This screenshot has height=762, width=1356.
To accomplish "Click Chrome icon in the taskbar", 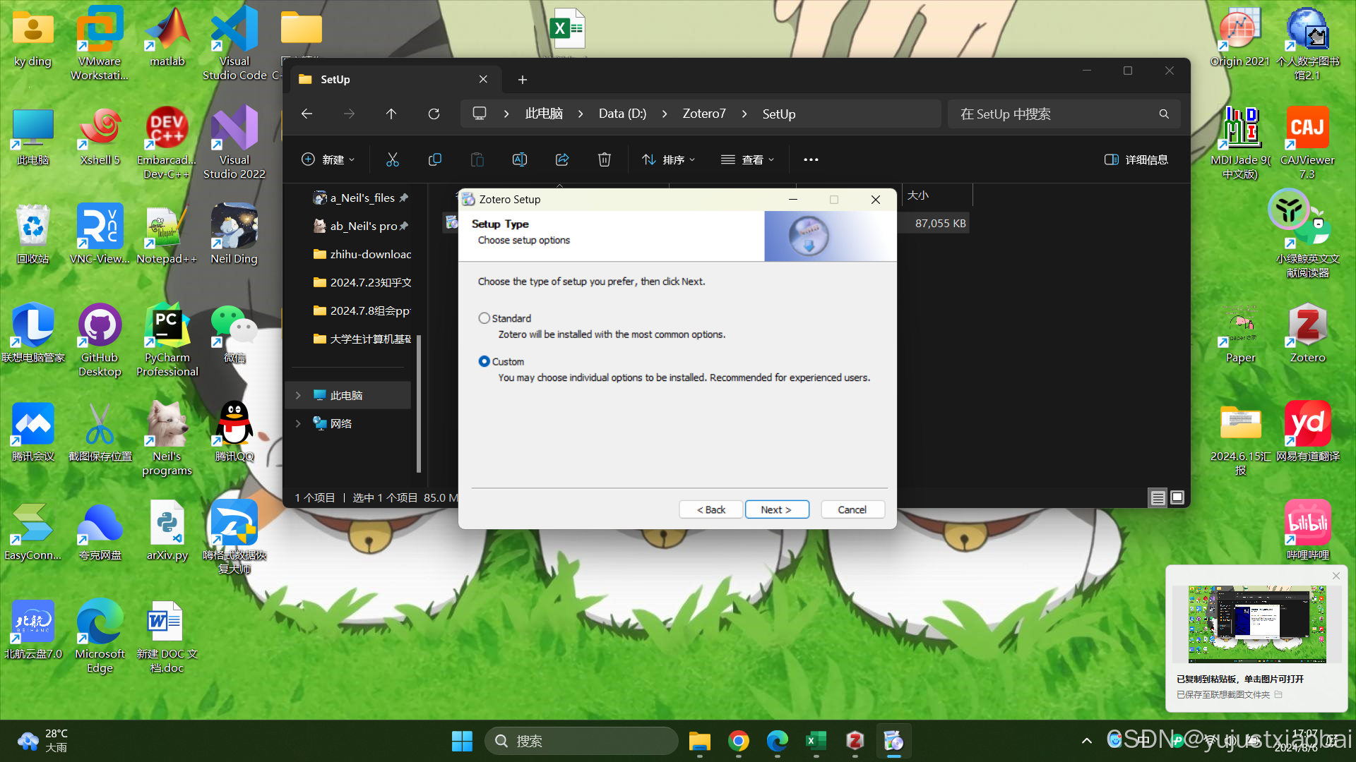I will [x=739, y=741].
